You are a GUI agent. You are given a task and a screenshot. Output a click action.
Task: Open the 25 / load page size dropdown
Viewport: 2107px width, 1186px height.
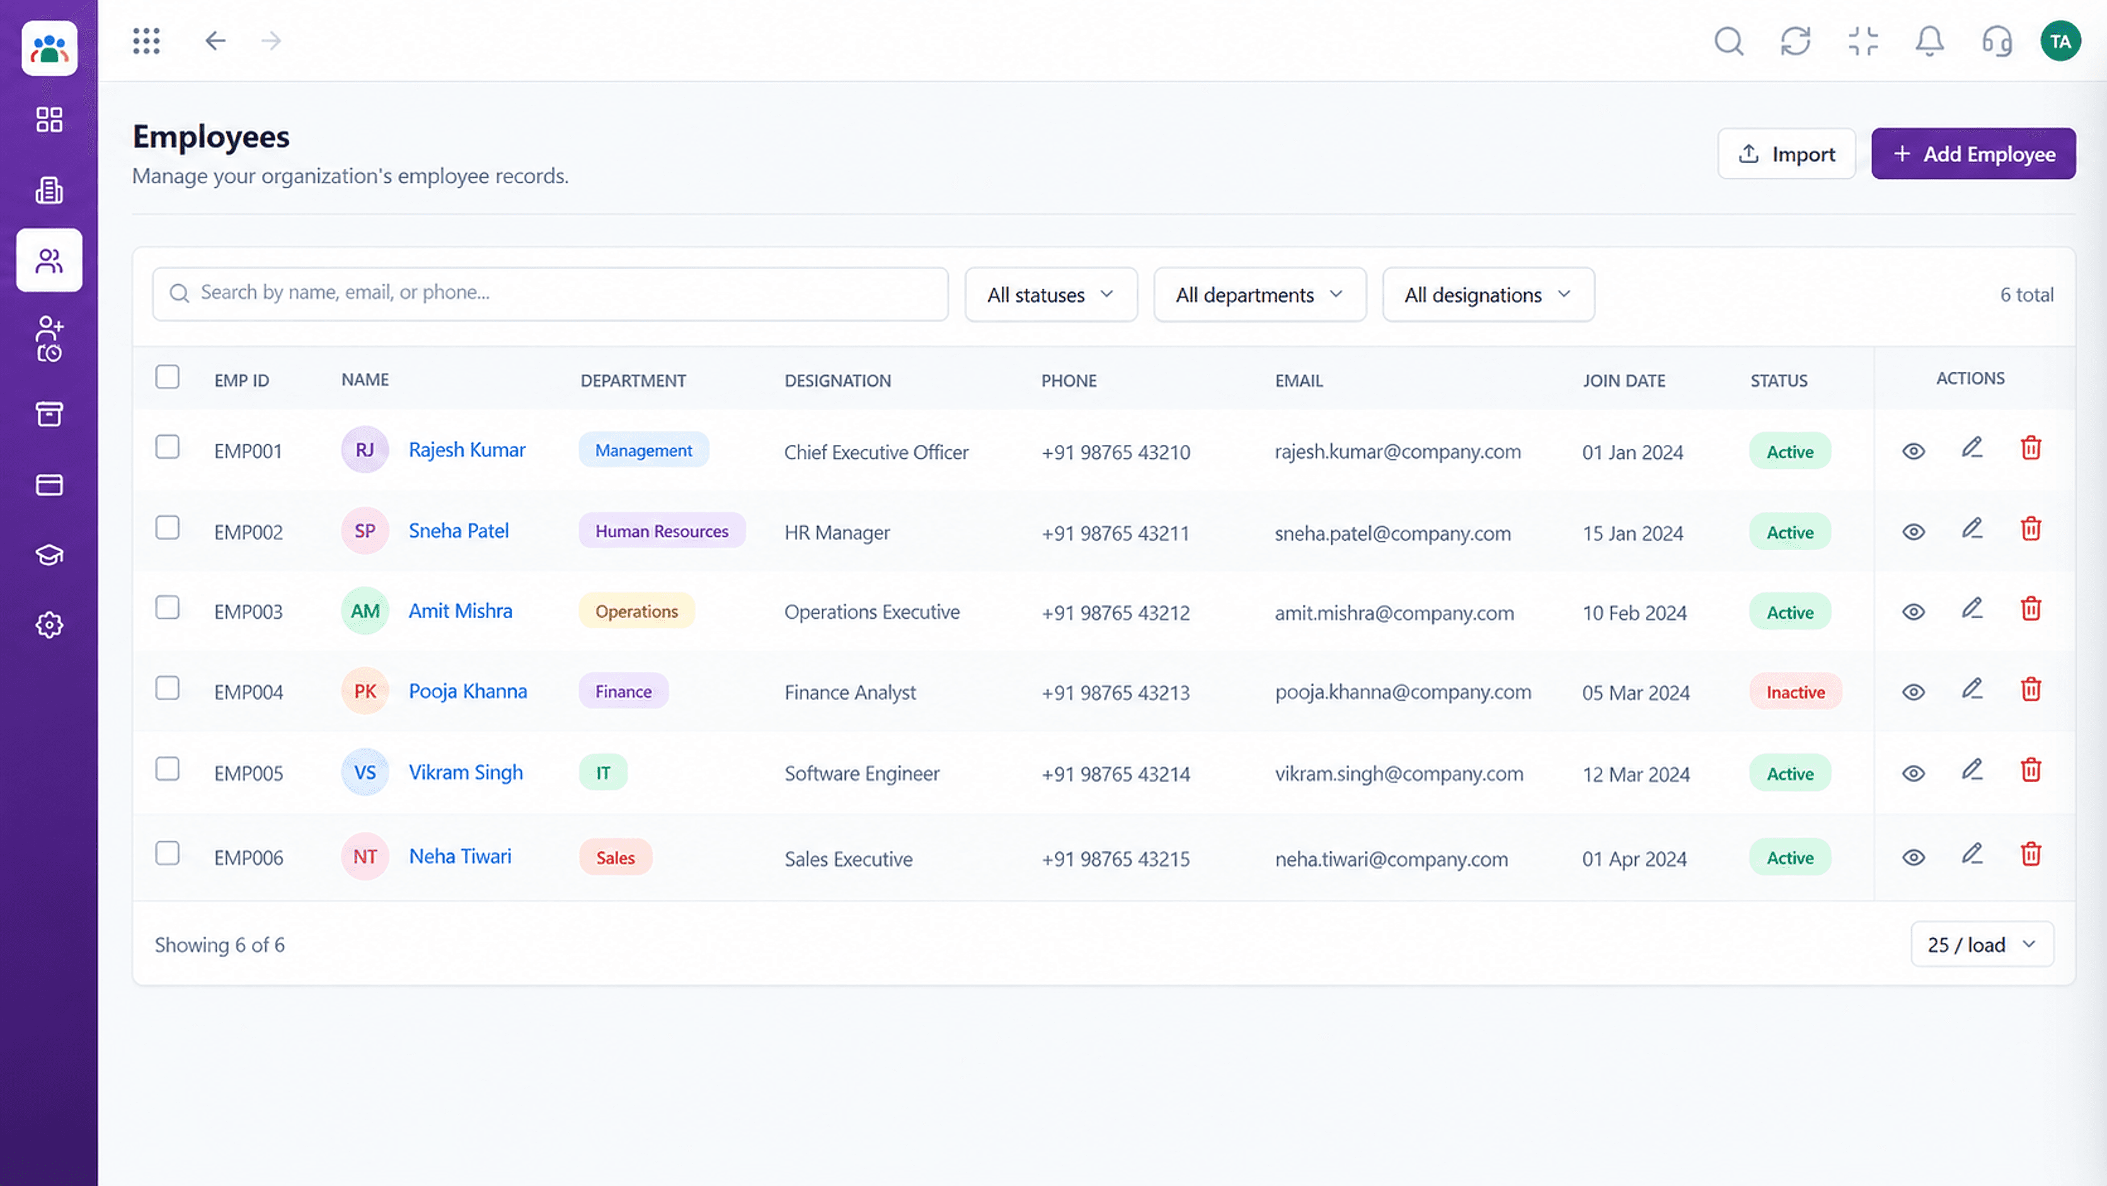[x=1982, y=945]
